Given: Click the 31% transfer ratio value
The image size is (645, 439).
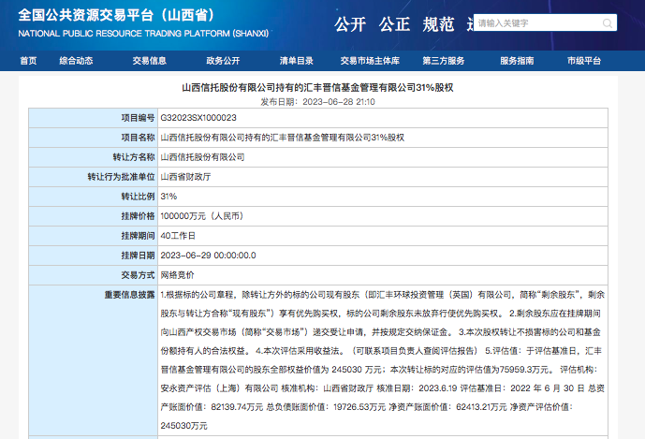Looking at the screenshot, I should point(169,197).
